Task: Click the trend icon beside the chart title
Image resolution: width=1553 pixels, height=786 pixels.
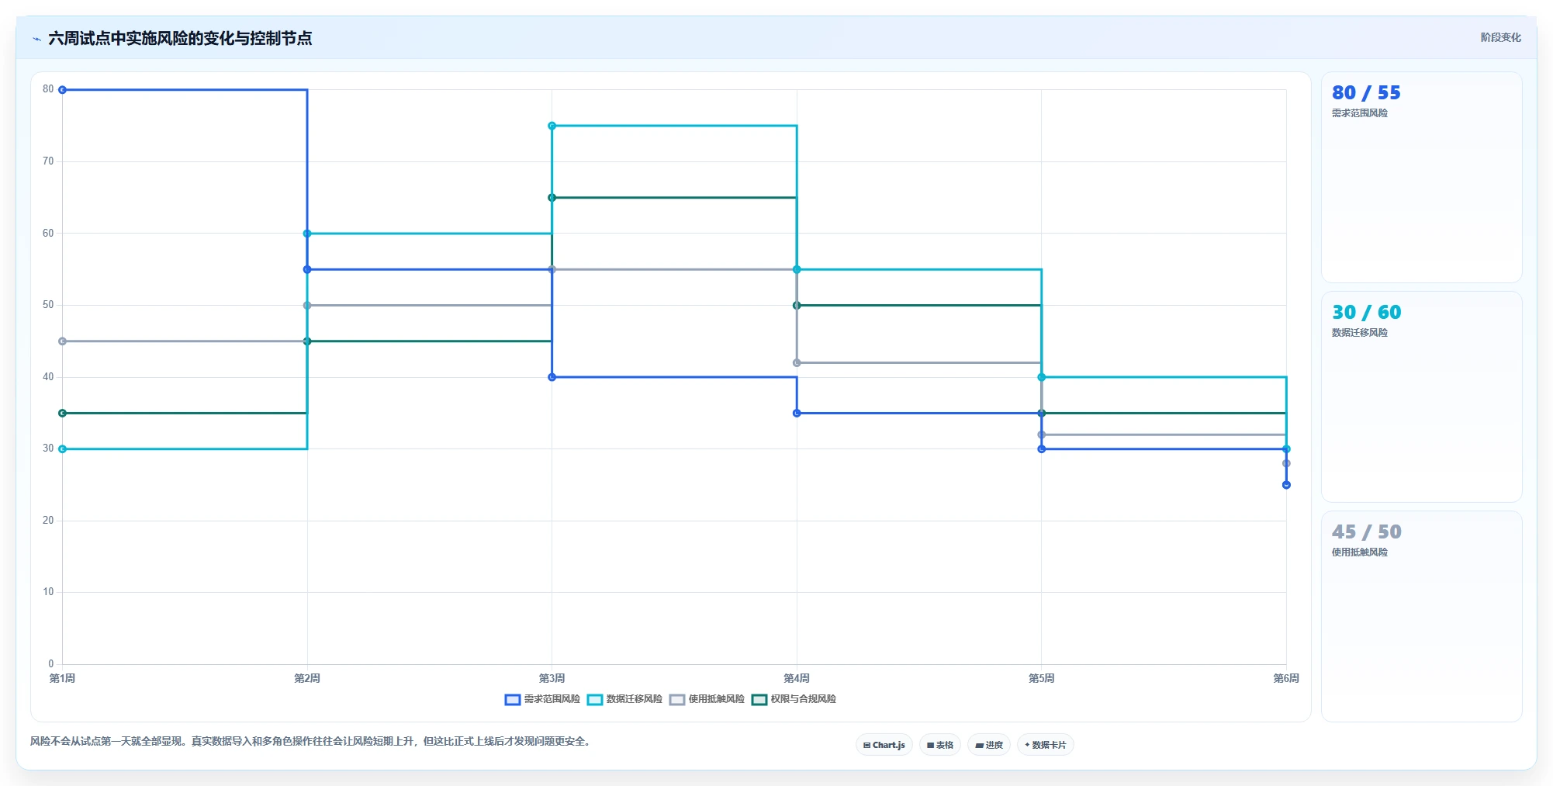Action: [36, 39]
